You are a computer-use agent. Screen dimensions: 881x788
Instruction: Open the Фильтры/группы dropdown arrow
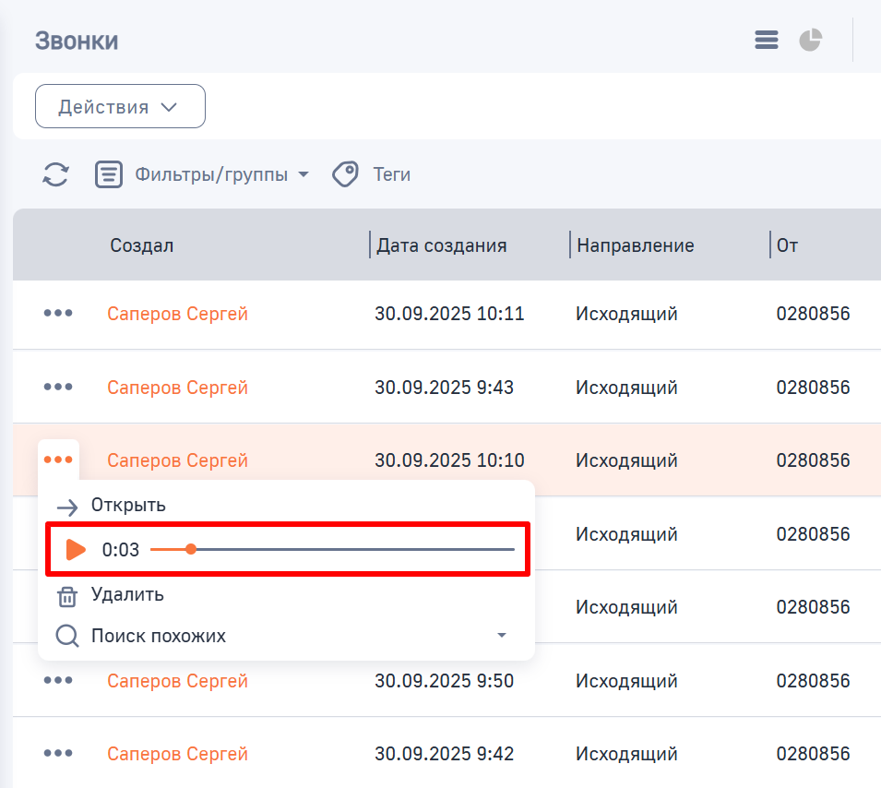pos(304,174)
